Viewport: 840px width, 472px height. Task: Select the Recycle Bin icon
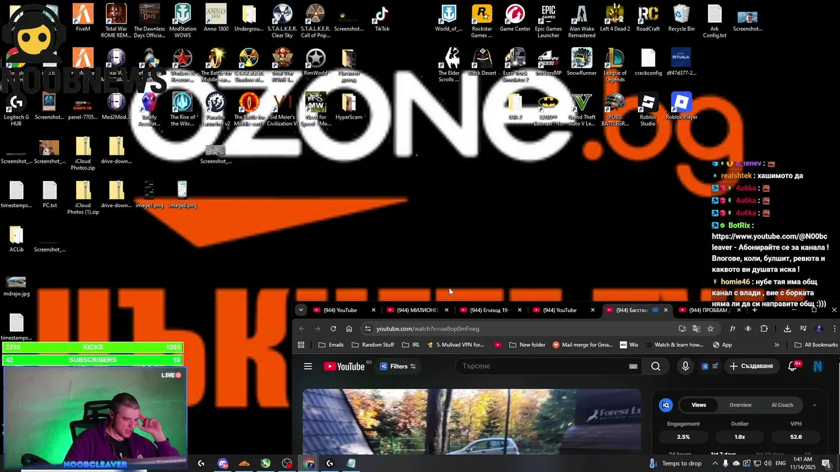[681, 18]
